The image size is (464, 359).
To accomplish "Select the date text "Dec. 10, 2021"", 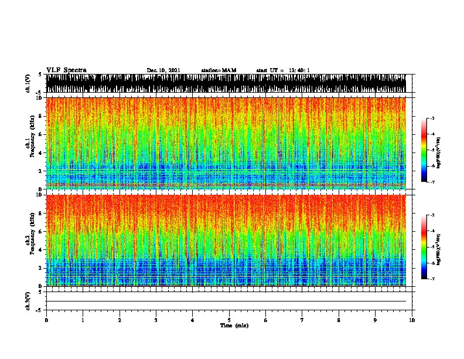I will 163,70.
